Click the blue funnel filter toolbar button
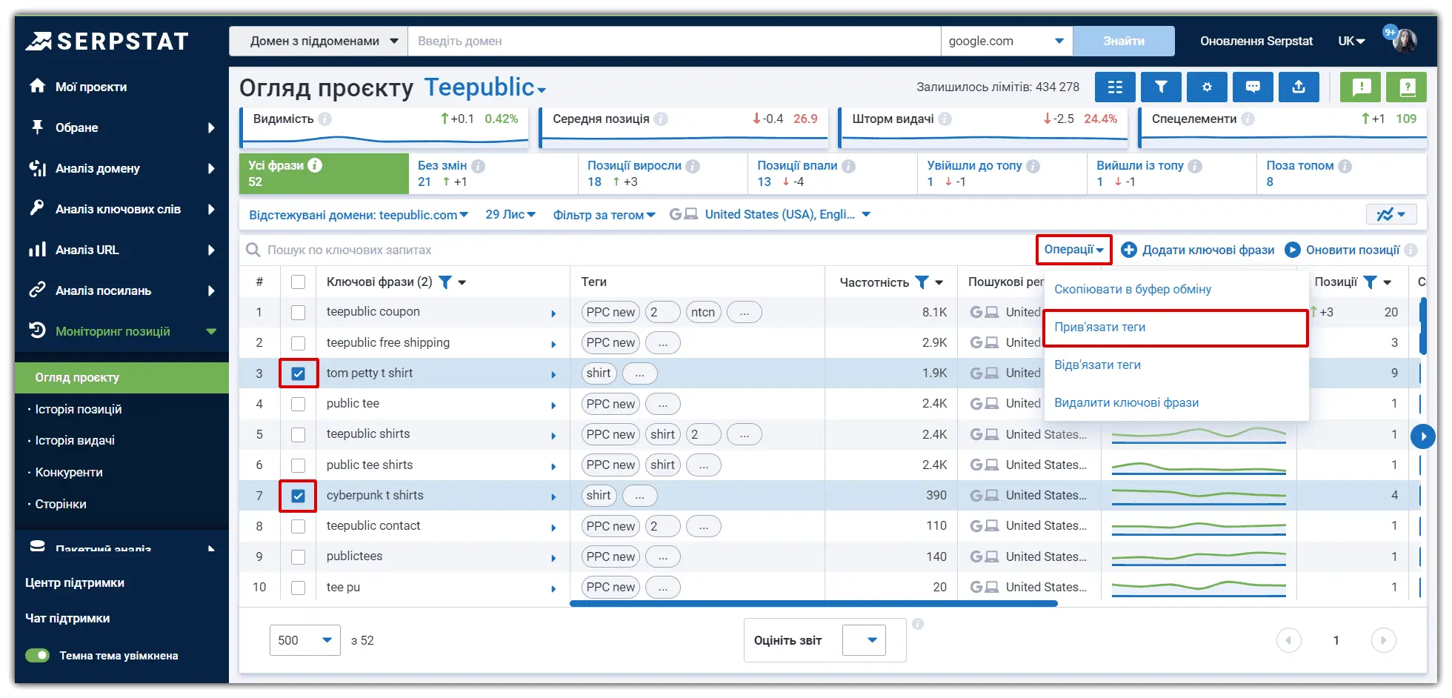 1161,87
